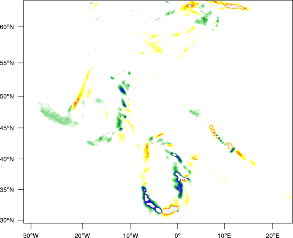The image size is (293, 238).
Task: Click the 45°N latitude label
Action: pos(7,128)
